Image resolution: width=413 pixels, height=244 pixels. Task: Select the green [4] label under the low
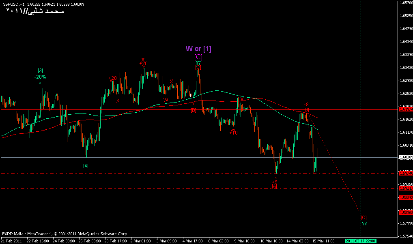pyautogui.click(x=86, y=165)
